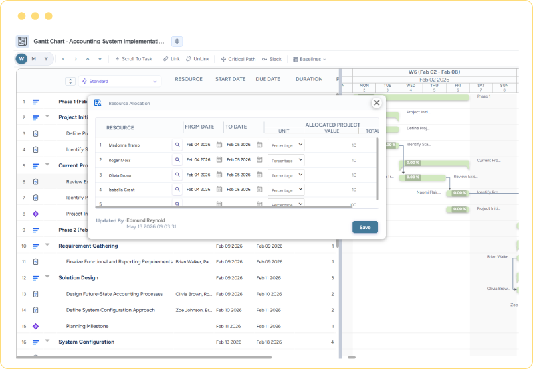Click the DURATION column header

(x=309, y=79)
